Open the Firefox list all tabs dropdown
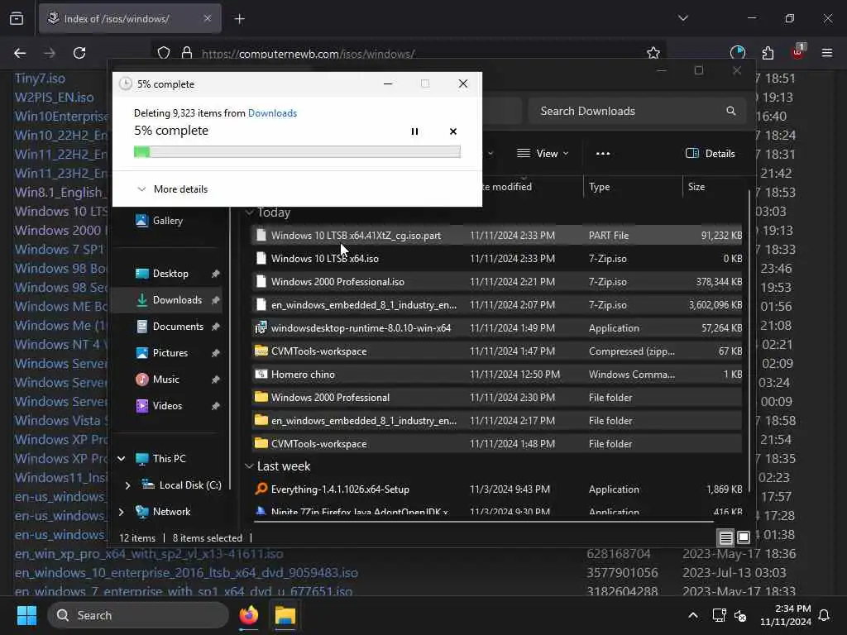 682,18
